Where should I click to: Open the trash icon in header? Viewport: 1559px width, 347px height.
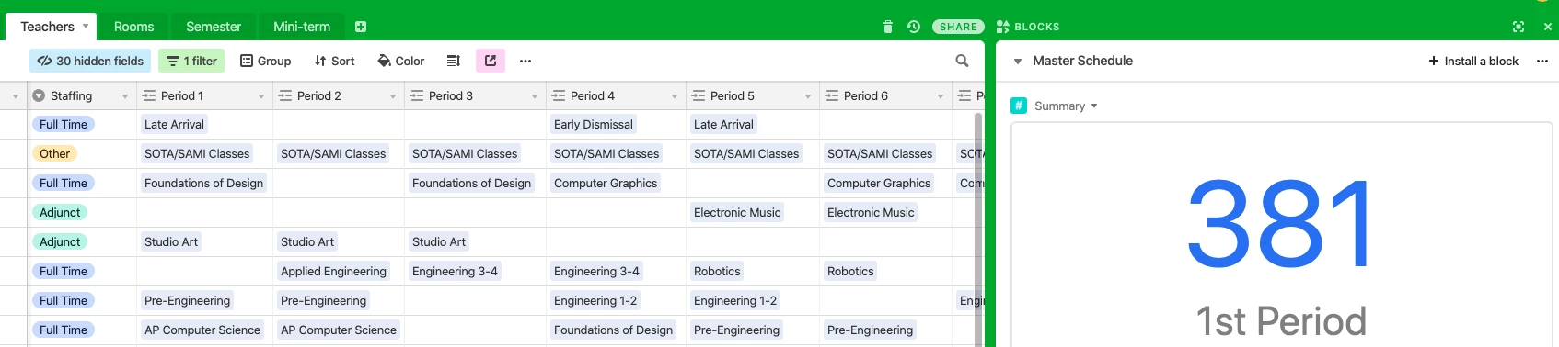[x=888, y=27]
